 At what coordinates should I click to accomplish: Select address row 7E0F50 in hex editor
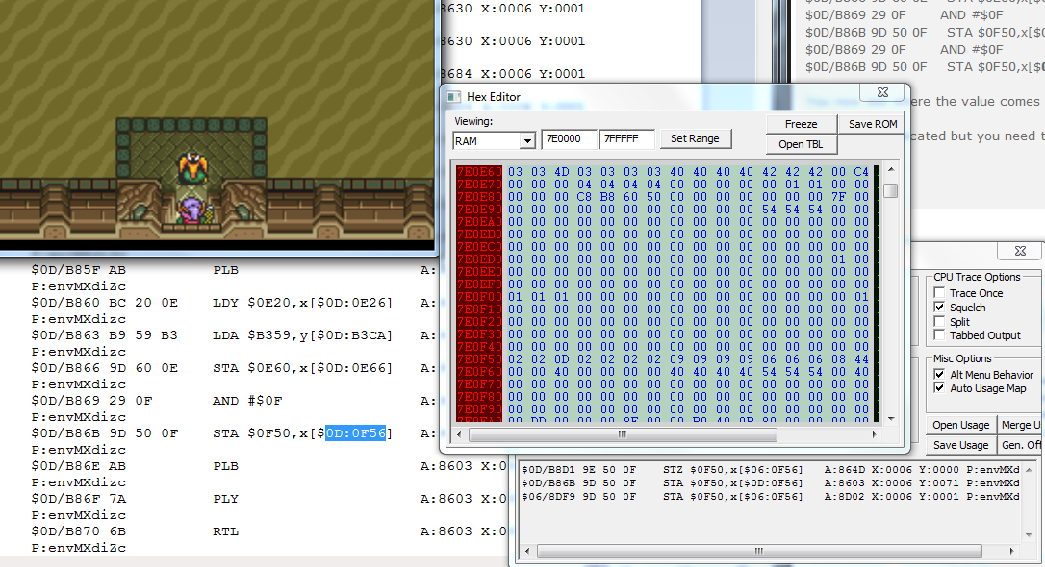point(479,358)
